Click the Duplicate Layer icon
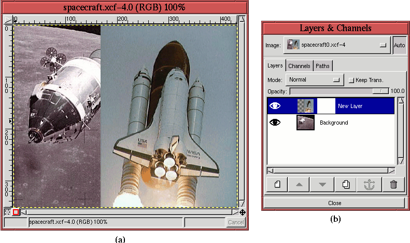The height and width of the screenshot is (243, 410). click(x=346, y=184)
